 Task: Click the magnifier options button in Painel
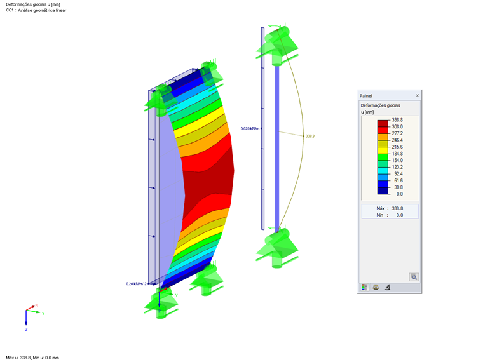tap(414, 277)
